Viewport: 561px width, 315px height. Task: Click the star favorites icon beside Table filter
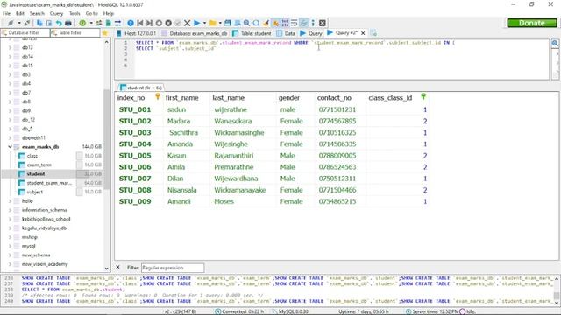click(x=105, y=33)
